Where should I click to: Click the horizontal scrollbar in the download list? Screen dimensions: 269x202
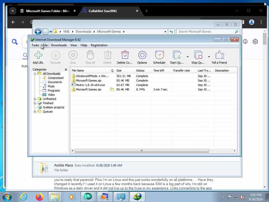[x=142, y=151]
